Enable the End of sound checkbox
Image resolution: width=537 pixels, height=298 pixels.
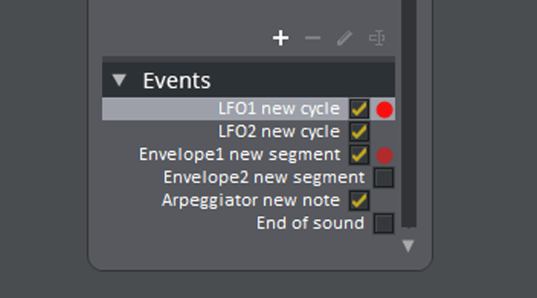[x=383, y=223]
